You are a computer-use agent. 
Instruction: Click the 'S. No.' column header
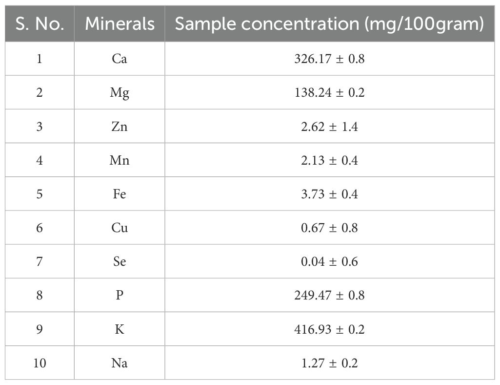point(40,23)
